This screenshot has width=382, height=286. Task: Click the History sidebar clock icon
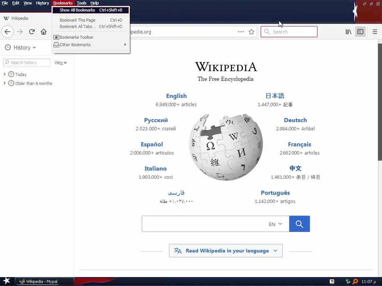pyautogui.click(x=8, y=47)
